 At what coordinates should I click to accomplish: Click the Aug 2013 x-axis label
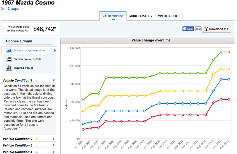[x=224, y=145]
